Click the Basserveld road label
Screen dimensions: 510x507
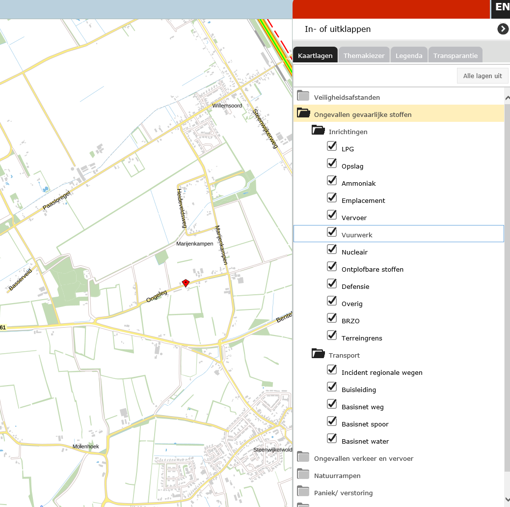click(x=21, y=280)
